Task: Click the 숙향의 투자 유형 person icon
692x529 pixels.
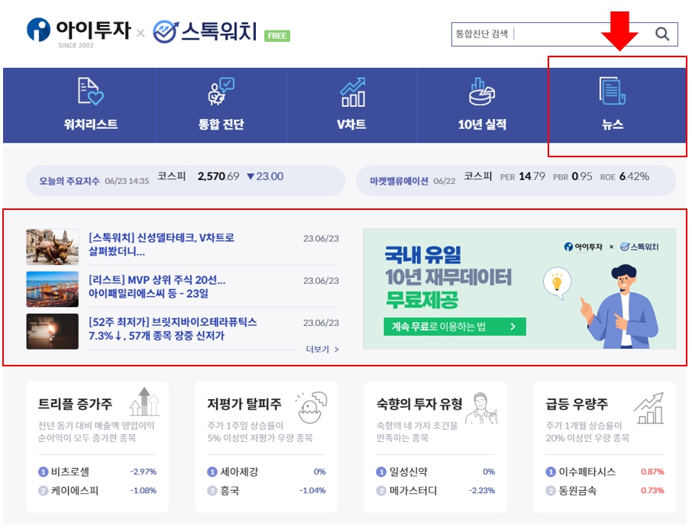Action: click(x=481, y=408)
